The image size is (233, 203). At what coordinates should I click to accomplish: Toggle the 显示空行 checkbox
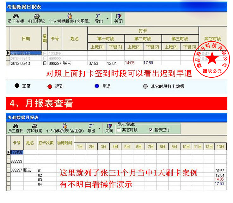tap(151, 130)
